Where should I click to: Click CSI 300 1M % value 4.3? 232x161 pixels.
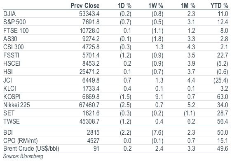tap(191, 47)
